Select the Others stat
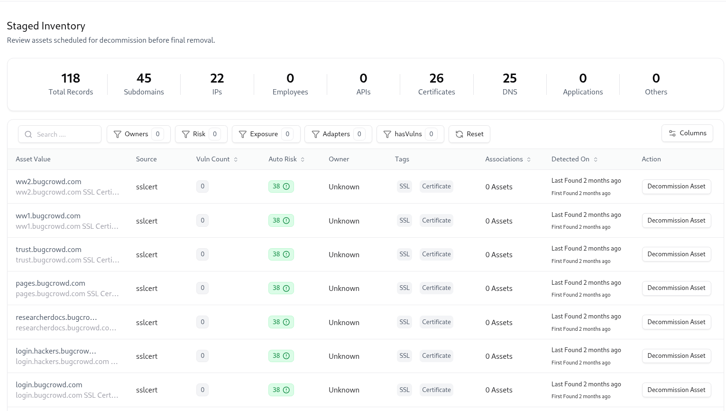 click(x=656, y=84)
